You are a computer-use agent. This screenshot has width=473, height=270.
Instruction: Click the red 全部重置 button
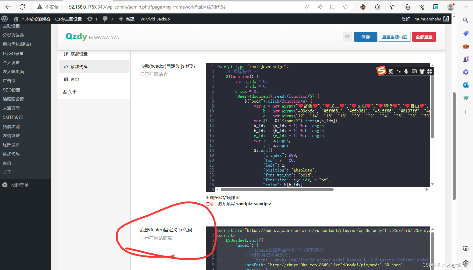pyautogui.click(x=424, y=37)
